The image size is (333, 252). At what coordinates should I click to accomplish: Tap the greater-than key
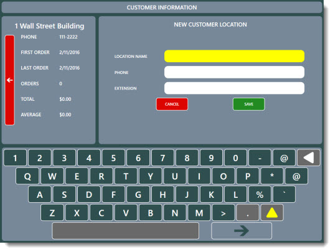[x=223, y=213]
